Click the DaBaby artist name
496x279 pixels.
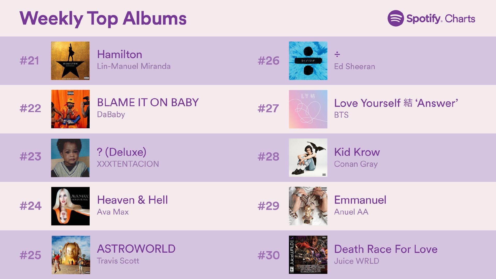tap(111, 114)
